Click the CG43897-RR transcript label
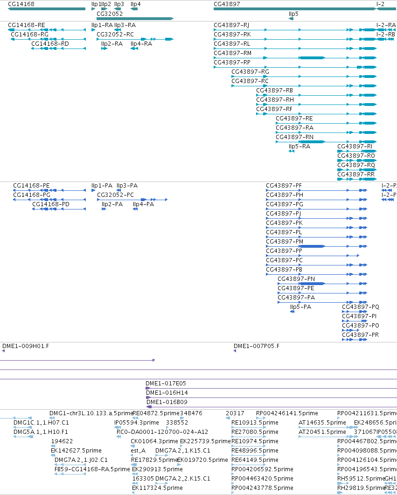Viewport: 397px width, 495px height. [356, 174]
